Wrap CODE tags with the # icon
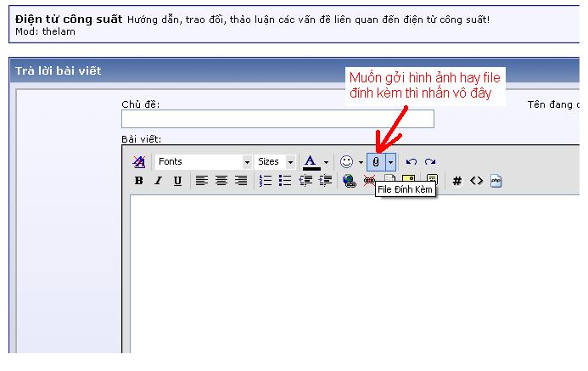588x371 pixels. click(x=456, y=181)
